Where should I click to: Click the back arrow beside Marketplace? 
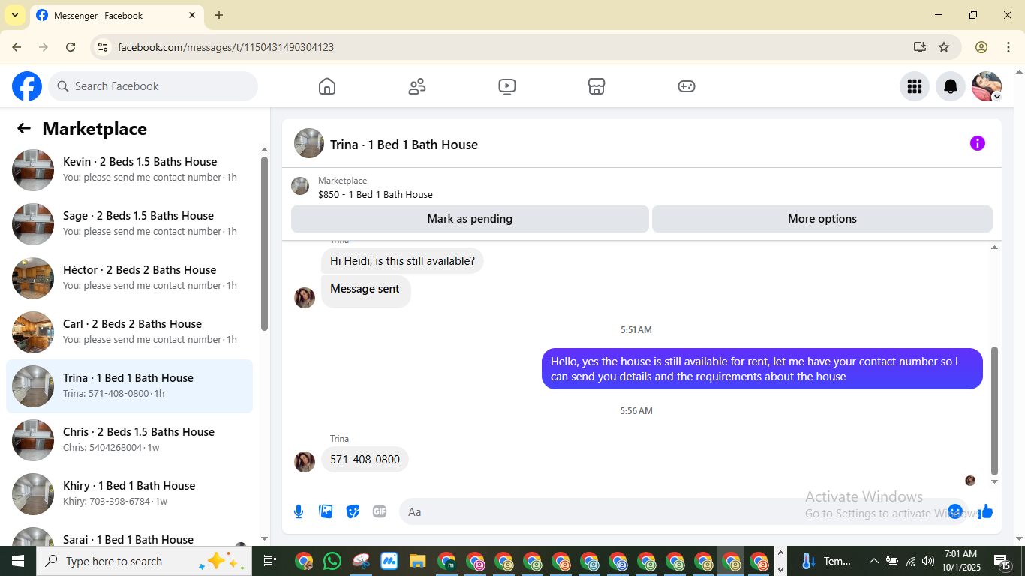point(24,129)
